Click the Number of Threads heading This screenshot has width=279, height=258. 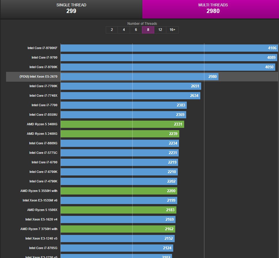coord(142,23)
